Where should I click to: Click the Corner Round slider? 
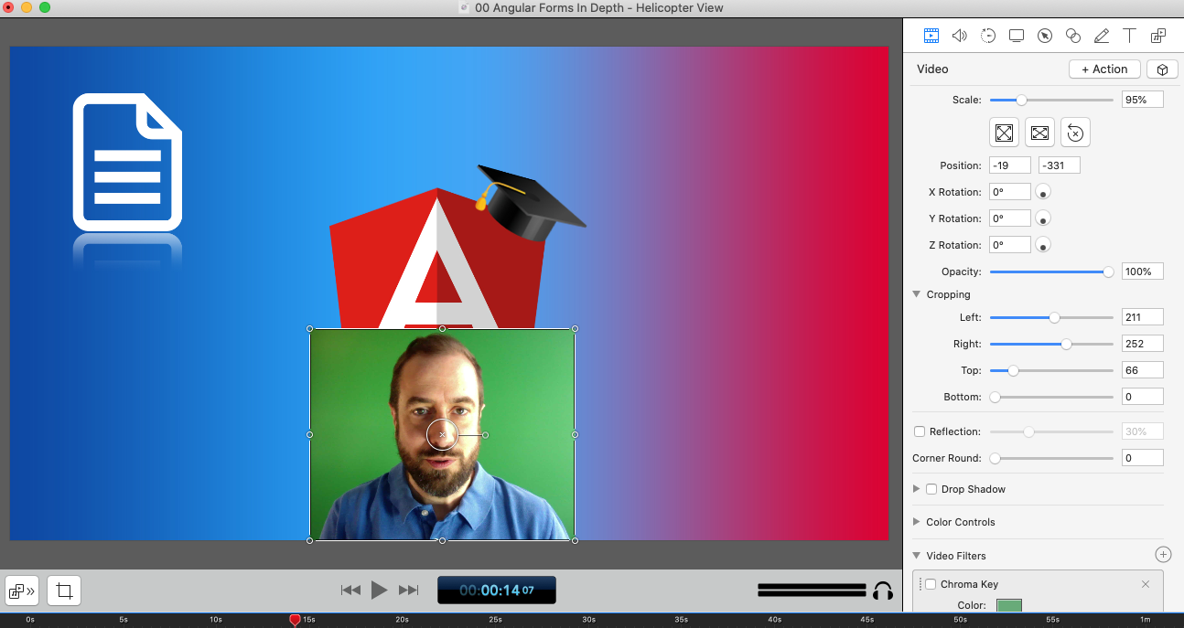[x=1051, y=458]
